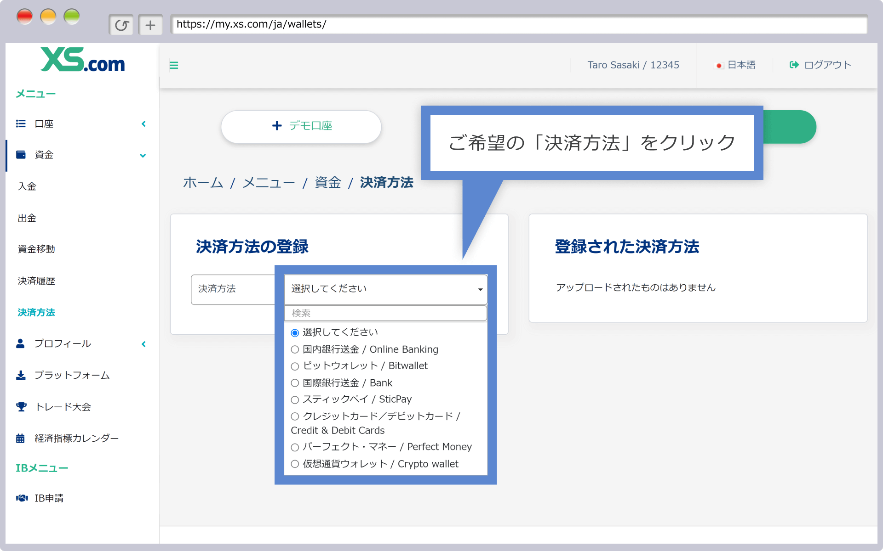Select 決済方法 in the sidebar
The width and height of the screenshot is (883, 551).
pos(36,312)
